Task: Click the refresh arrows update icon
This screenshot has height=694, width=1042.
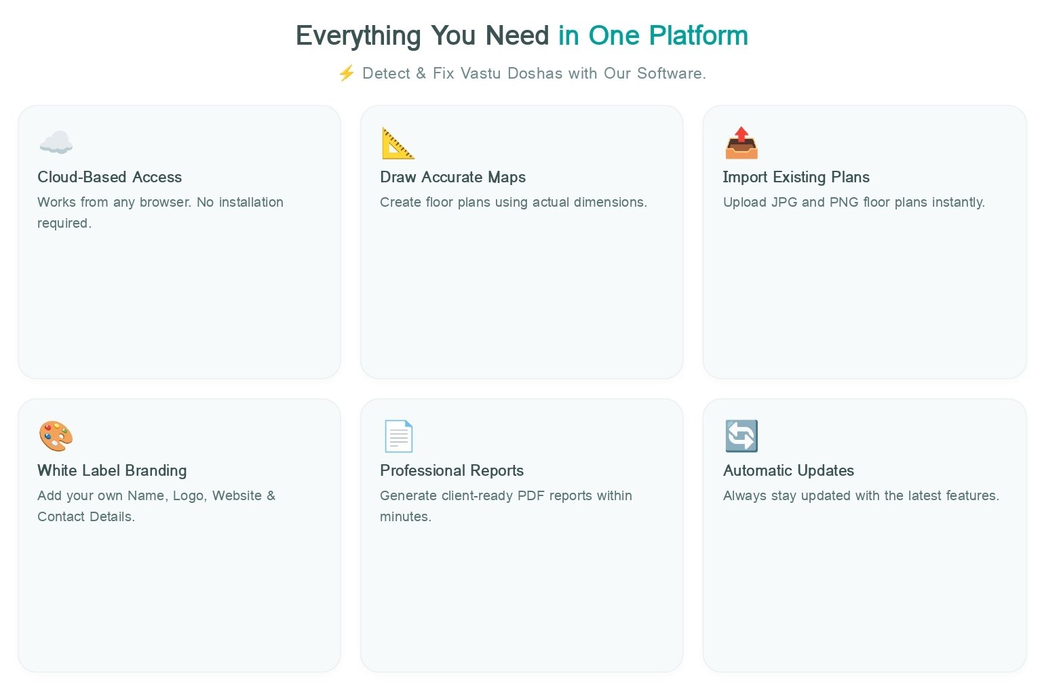Action: (x=741, y=436)
